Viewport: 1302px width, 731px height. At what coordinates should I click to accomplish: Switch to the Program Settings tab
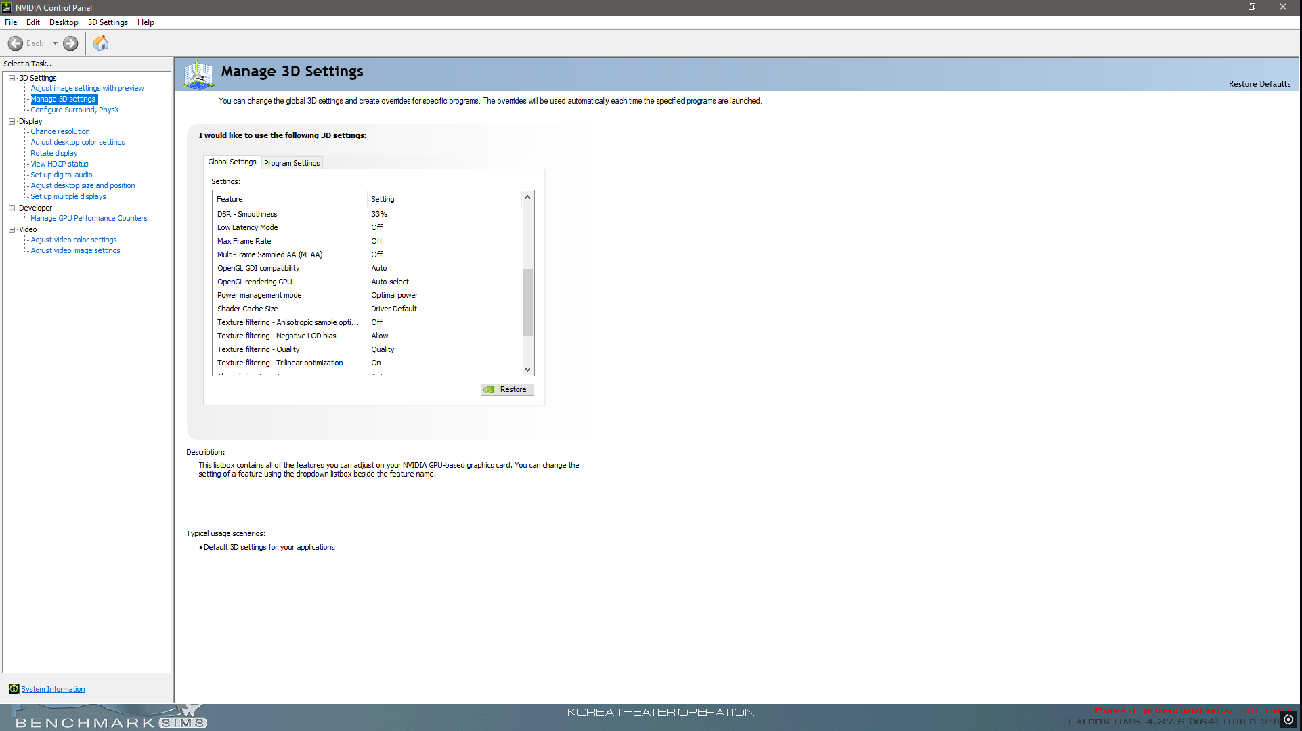coord(292,163)
